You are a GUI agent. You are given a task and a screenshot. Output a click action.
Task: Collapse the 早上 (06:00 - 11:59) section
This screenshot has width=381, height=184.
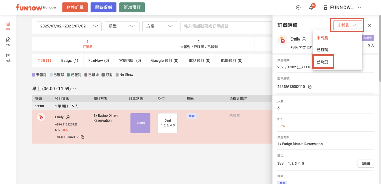(x=75, y=89)
